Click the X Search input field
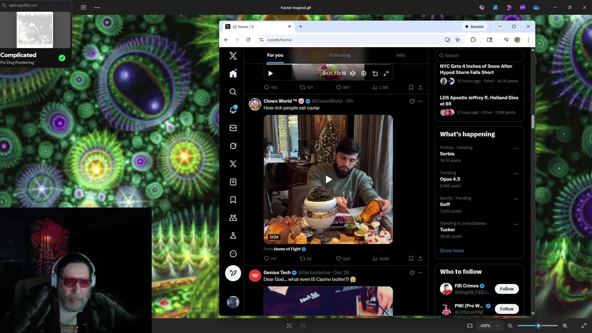Screen dimensions: 592x333 point(479,55)
